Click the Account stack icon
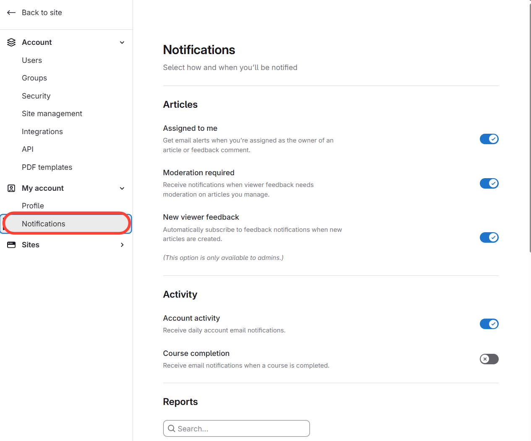 coord(11,42)
